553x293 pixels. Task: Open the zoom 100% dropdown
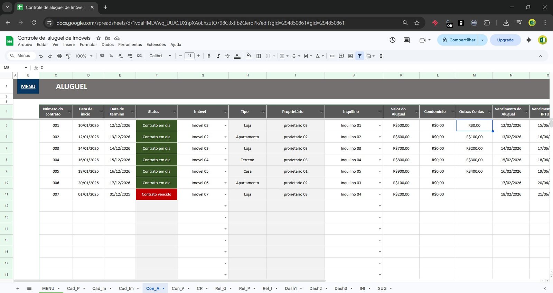tap(84, 56)
